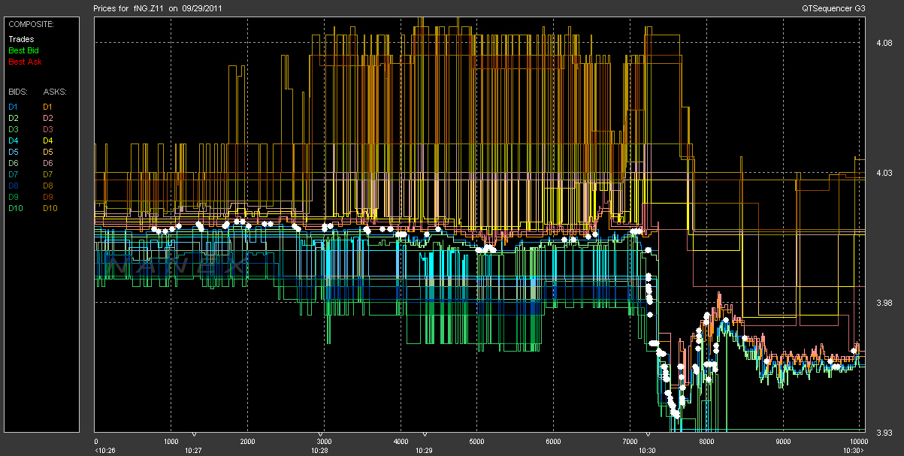904x456 pixels.
Task: Click D3 in the ASKS column
Action: 47,130
